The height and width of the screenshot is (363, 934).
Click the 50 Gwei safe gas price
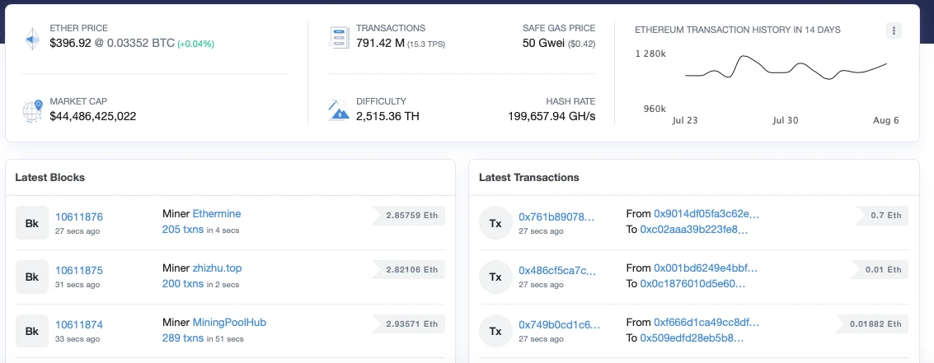(x=544, y=43)
